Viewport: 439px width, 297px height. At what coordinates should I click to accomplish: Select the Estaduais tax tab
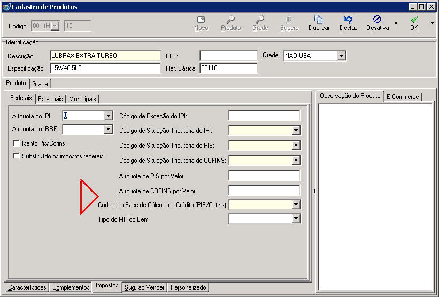(50, 99)
